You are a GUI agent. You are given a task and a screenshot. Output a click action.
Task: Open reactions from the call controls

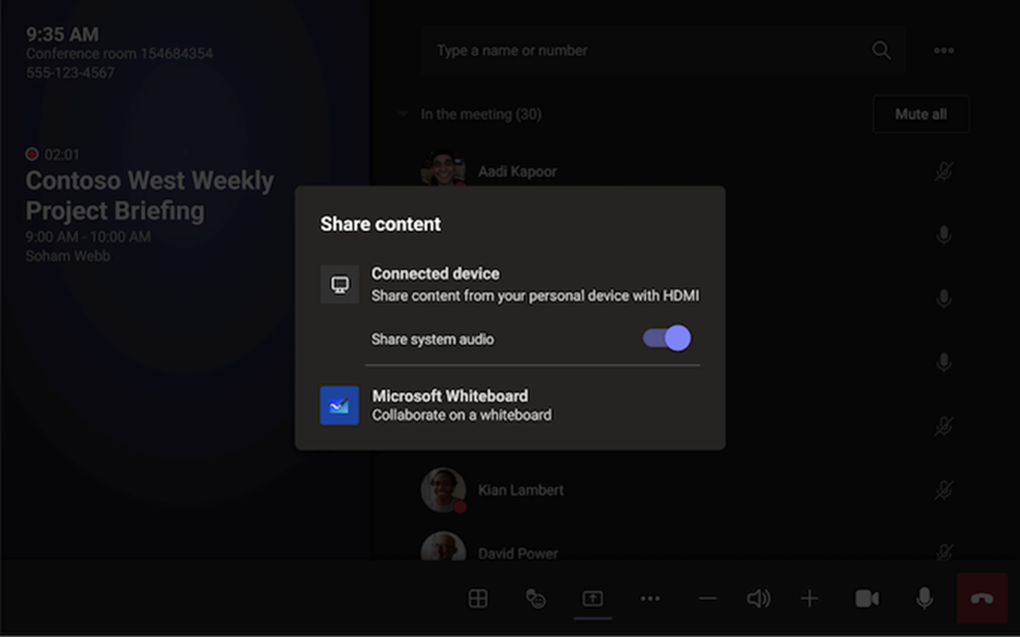click(x=535, y=598)
